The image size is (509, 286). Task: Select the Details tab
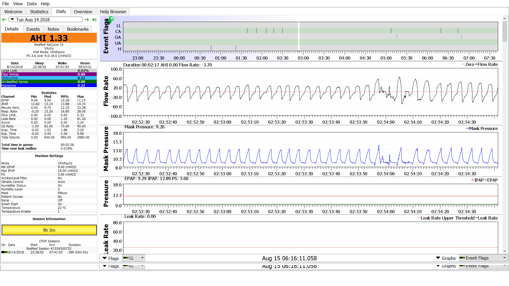click(x=12, y=29)
